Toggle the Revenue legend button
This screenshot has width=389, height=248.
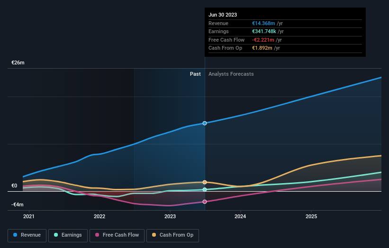pos(27,235)
